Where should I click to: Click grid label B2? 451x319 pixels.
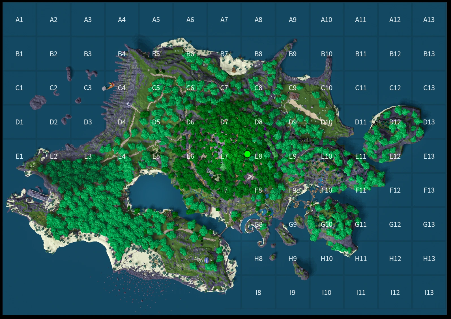coord(53,54)
